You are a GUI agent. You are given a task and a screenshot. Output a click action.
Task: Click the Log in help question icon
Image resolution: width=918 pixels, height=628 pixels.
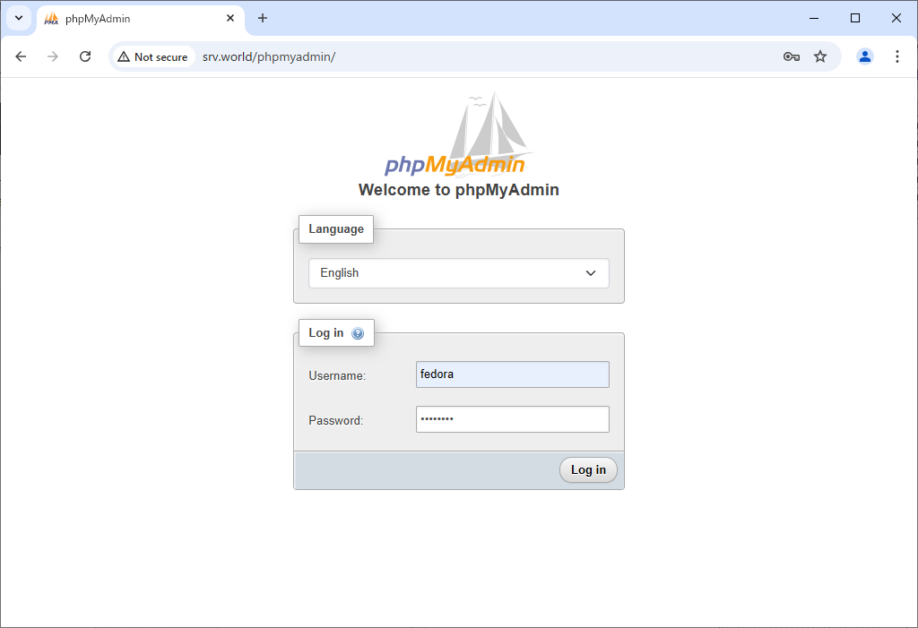click(x=358, y=333)
